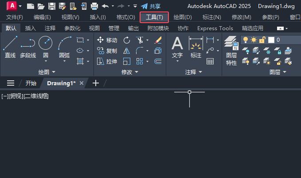This screenshot has height=178, width=301.
Task: Open Layer Properties (图层特性)
Action: coord(231,51)
